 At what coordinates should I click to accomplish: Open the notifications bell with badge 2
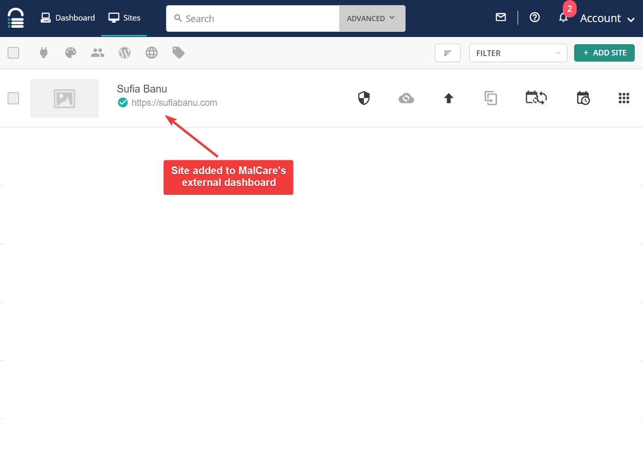coord(563,17)
